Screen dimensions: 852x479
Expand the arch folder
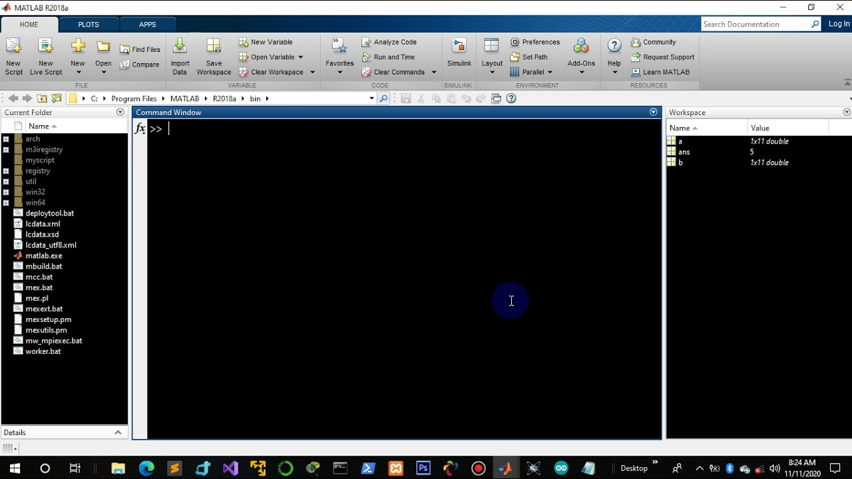(6, 139)
